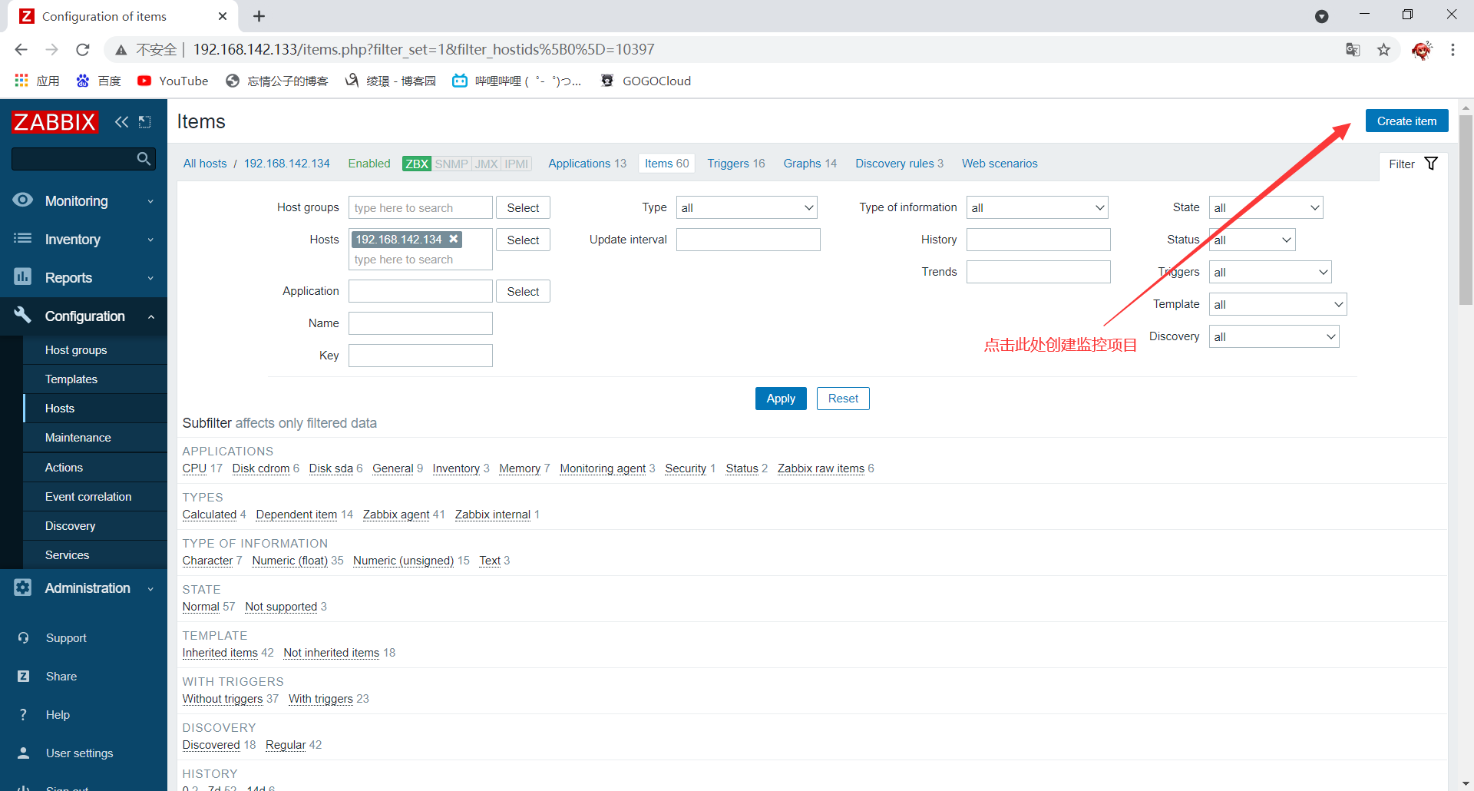Switch to the Graphs 14 tab

810,164
